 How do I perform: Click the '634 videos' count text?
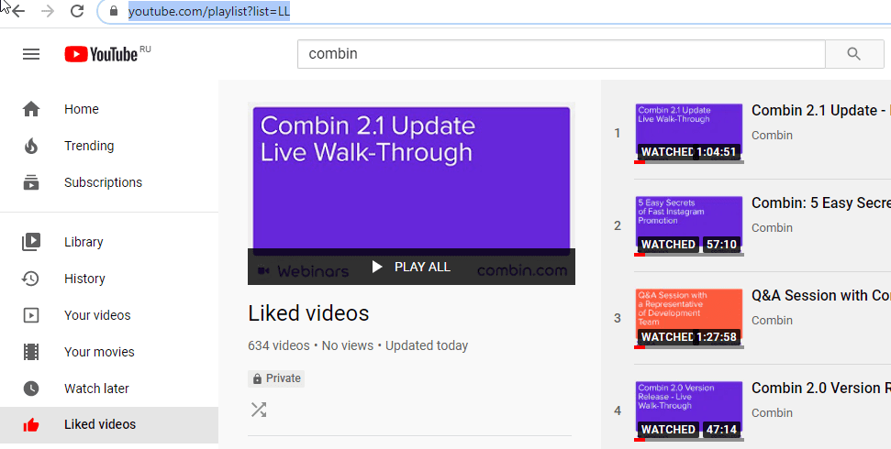(278, 345)
